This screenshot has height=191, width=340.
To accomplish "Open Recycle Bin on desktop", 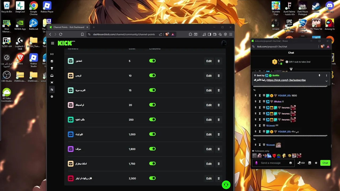I will pos(7,7).
